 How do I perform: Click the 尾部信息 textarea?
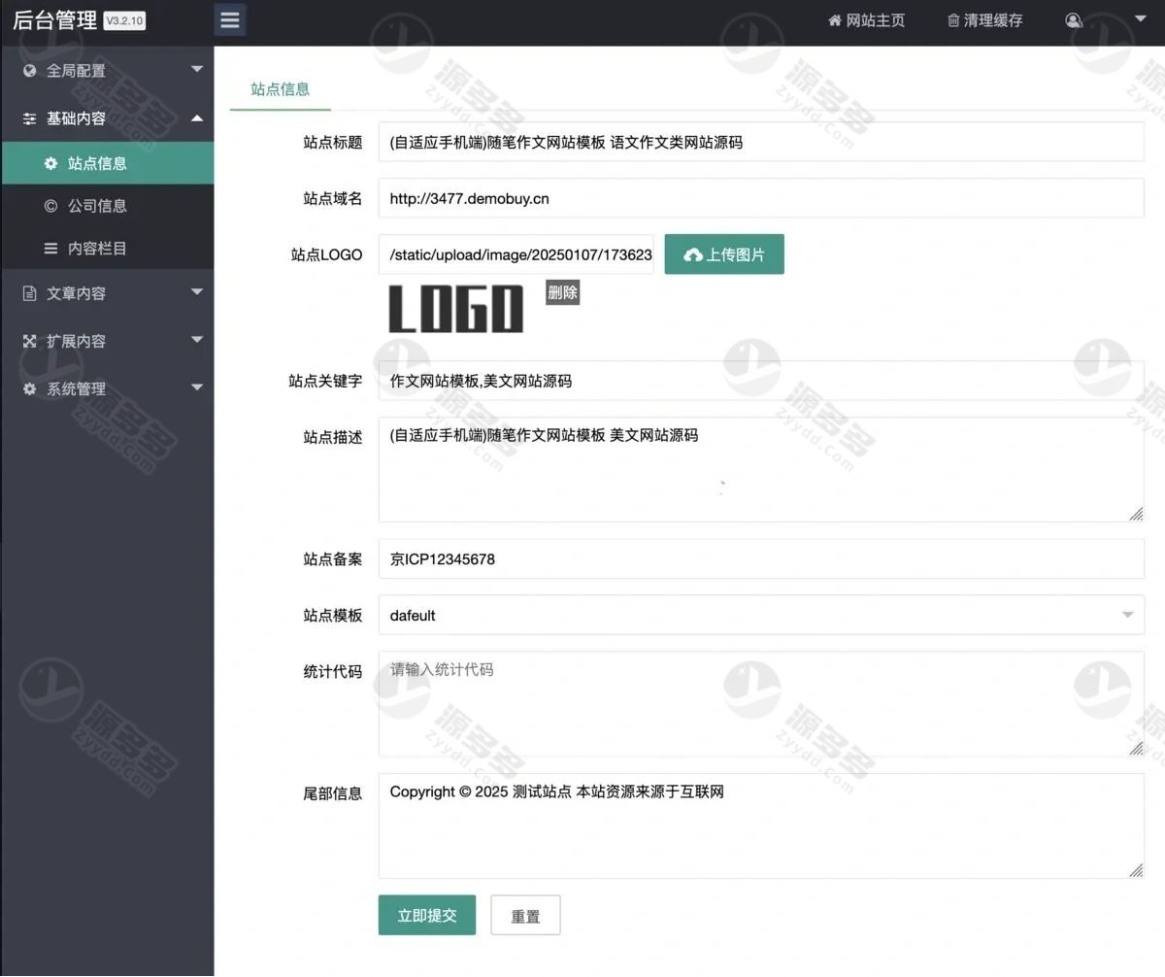click(x=761, y=826)
